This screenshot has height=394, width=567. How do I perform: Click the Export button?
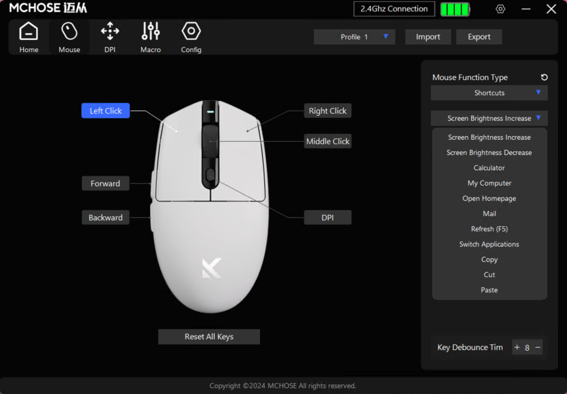tap(479, 37)
